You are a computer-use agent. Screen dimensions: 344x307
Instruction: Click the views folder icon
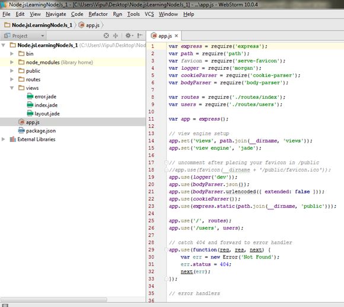21,88
